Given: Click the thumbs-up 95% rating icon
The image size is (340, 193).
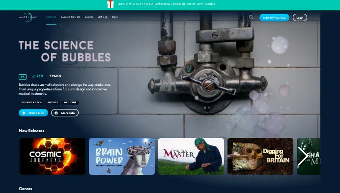Looking at the screenshot, I should tap(34, 76).
